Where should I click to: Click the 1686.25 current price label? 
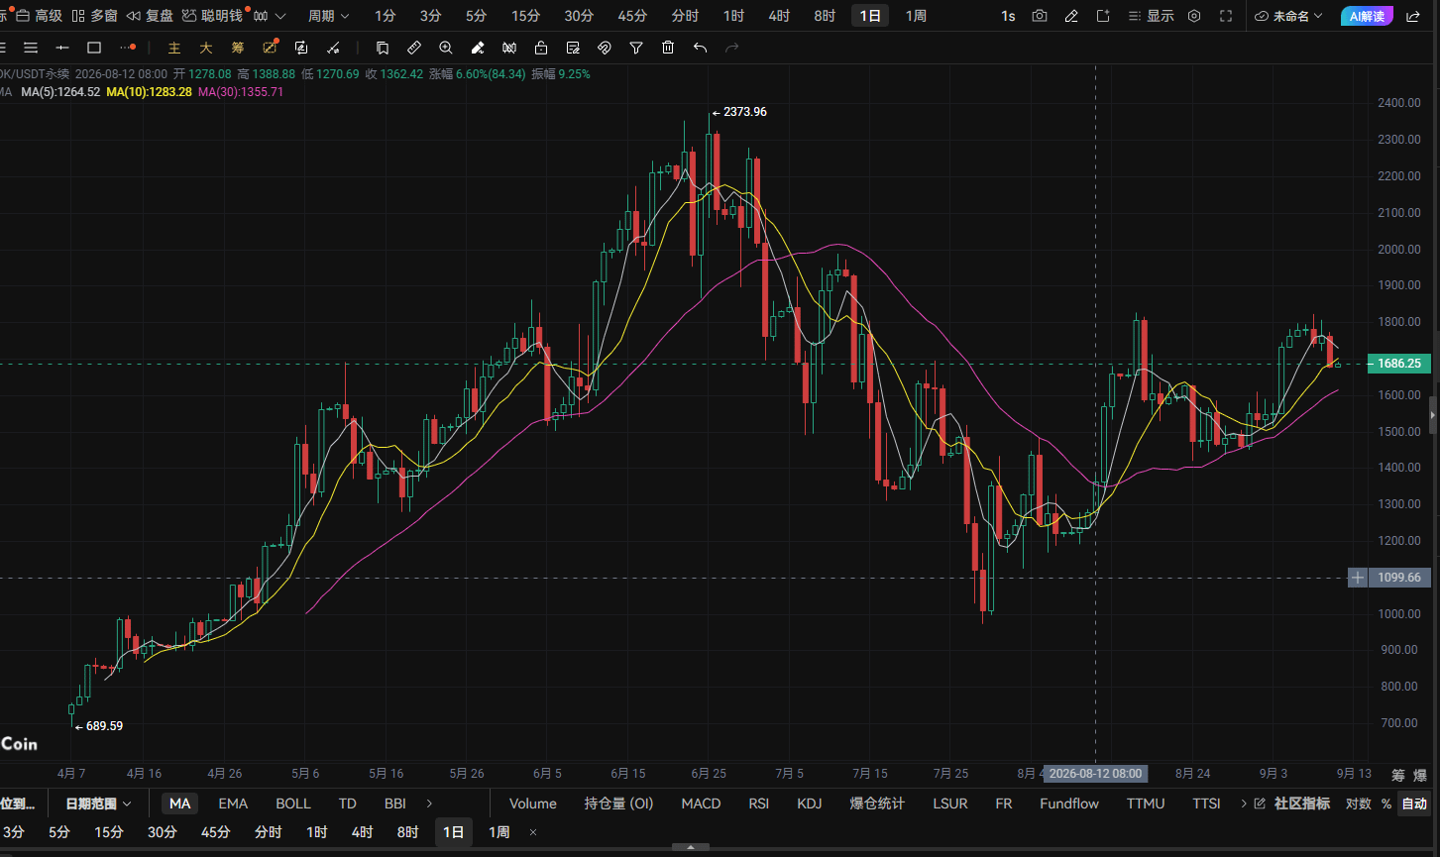point(1397,364)
